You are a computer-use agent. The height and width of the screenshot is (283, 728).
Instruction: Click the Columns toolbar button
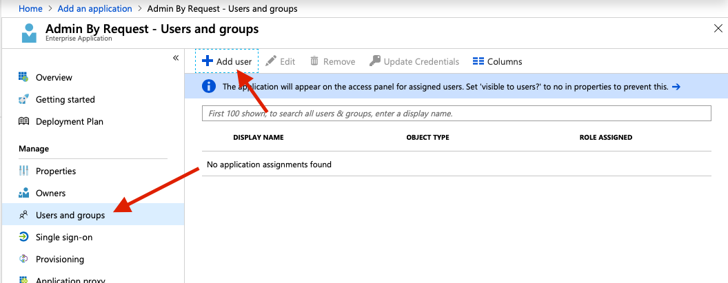point(497,61)
